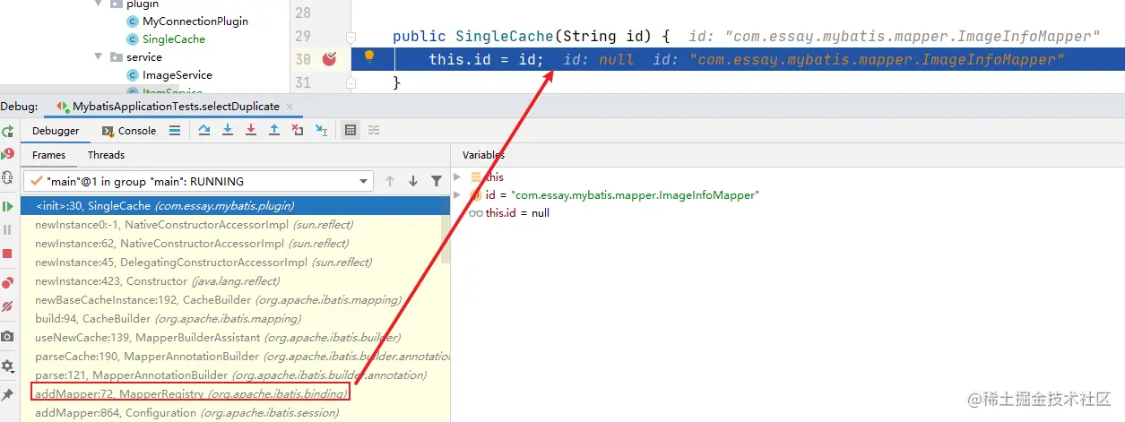
Task: Click line number 30 in gutter
Action: point(303,59)
